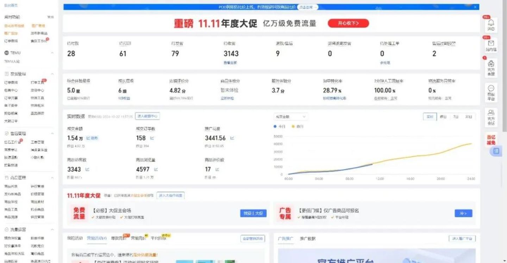This screenshot has width=507, height=263.
Task: Click the 流量运营 section icon
Action: pos(7,230)
